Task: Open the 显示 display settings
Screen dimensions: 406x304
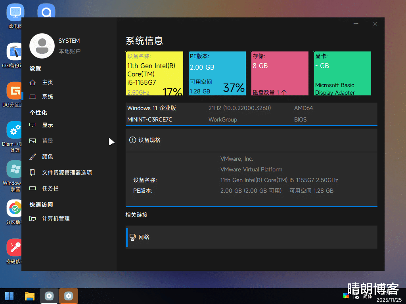Action: (48, 125)
